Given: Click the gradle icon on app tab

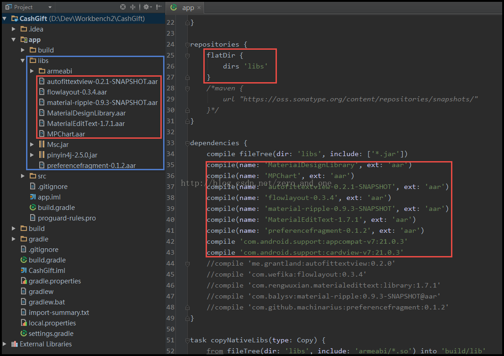Looking at the screenshot, I should coord(174,7).
